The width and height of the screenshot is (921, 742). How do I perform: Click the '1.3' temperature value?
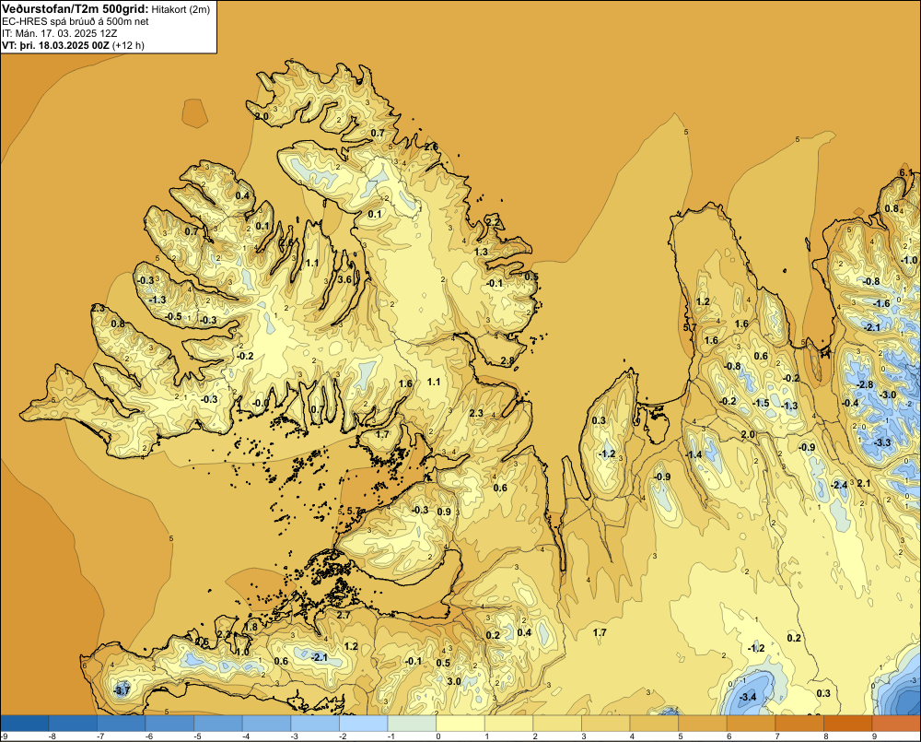481,252
